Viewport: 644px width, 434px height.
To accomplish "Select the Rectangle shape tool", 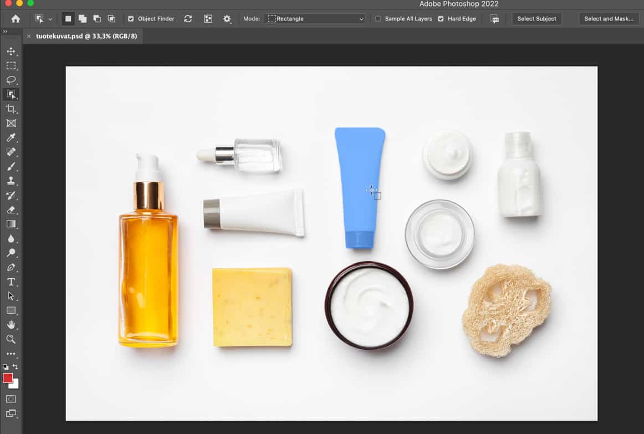I will [x=11, y=310].
